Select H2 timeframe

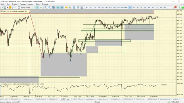(133, 7)
